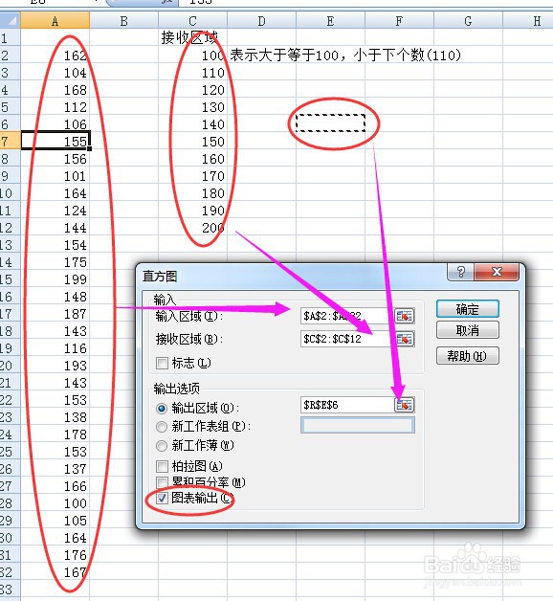Viewport: 553px width, 601px height.
Task: Select column F header
Action: click(x=399, y=21)
